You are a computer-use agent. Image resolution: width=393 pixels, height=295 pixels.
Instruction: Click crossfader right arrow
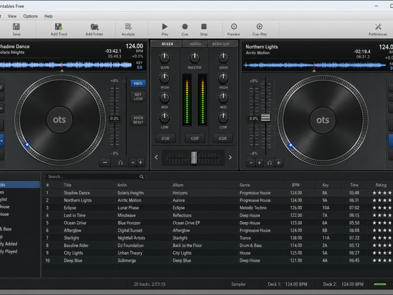tap(230, 157)
